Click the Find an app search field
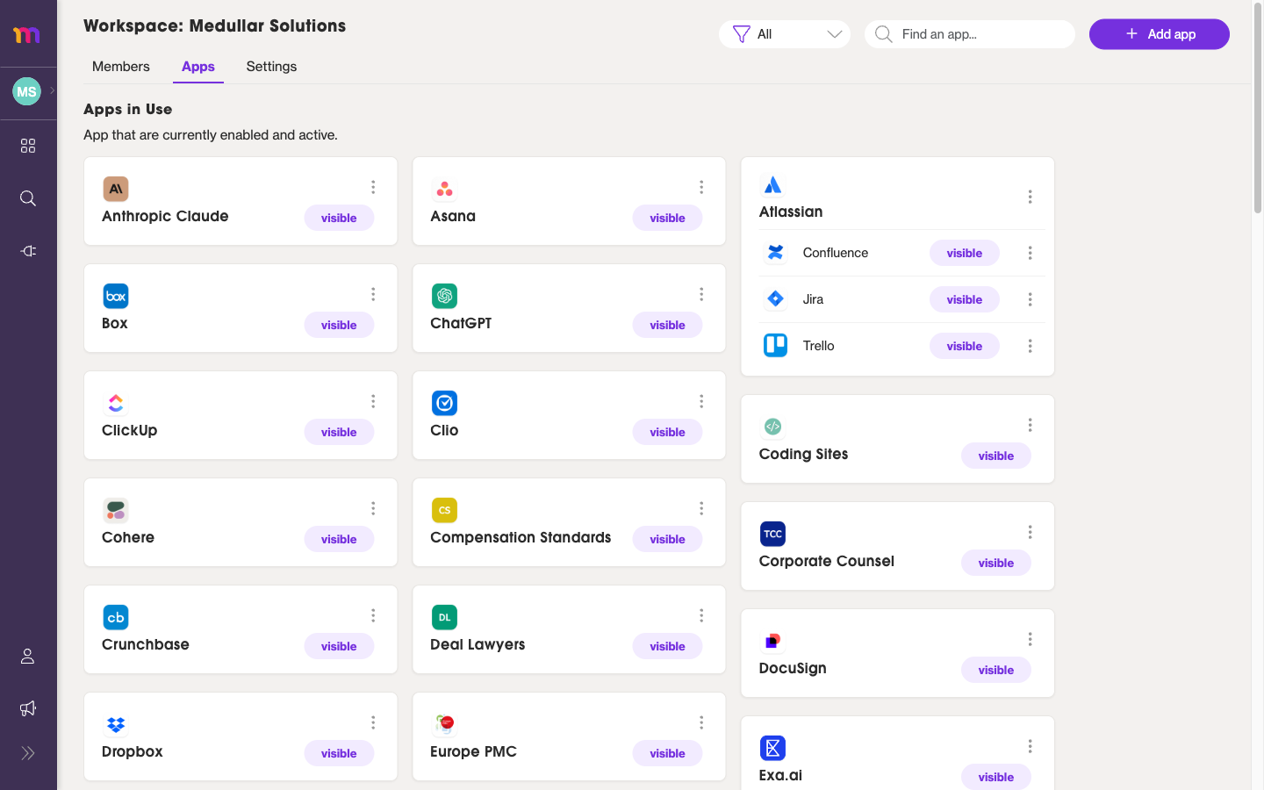The height and width of the screenshot is (790, 1264). coord(970,34)
